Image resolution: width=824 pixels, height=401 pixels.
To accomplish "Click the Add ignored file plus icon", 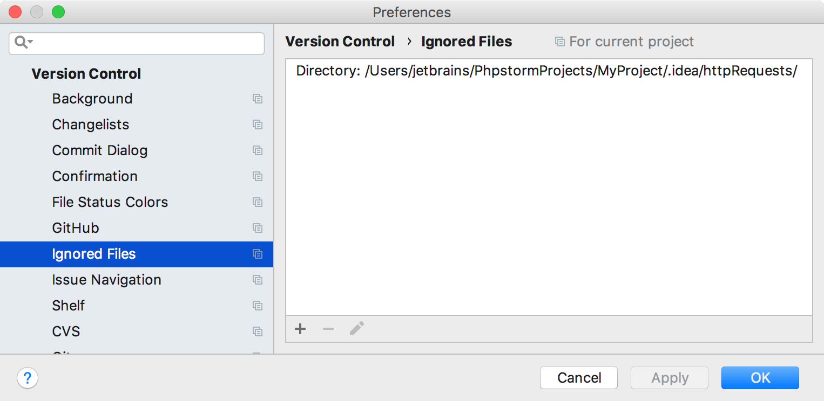I will [300, 329].
